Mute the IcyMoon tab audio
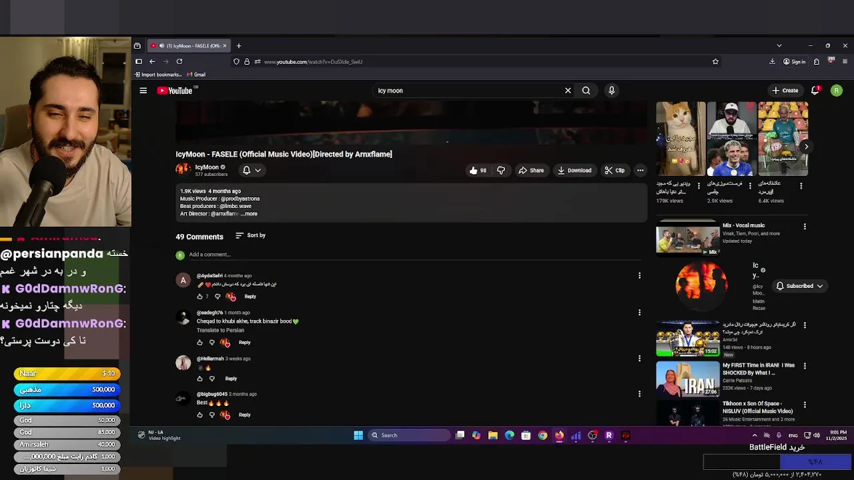This screenshot has width=854, height=480. pos(161,46)
